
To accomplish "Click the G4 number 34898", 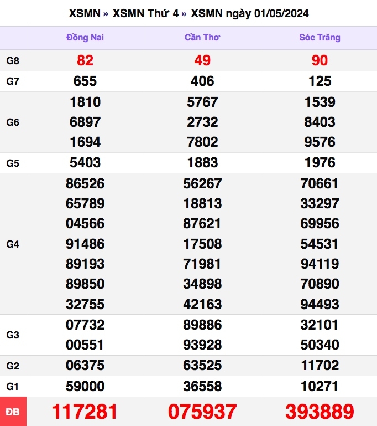I will [202, 284].
